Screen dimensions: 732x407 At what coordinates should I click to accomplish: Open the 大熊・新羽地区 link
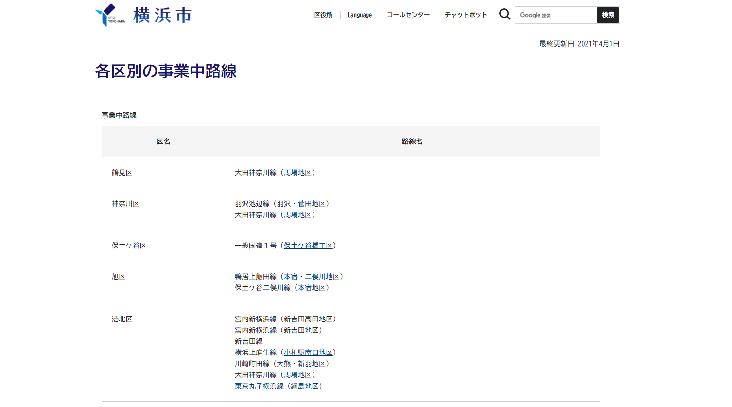(301, 364)
